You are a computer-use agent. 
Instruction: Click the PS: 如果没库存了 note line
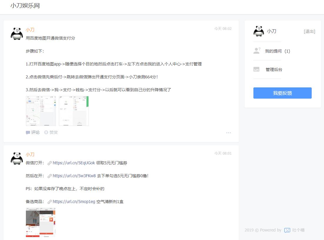65,189
